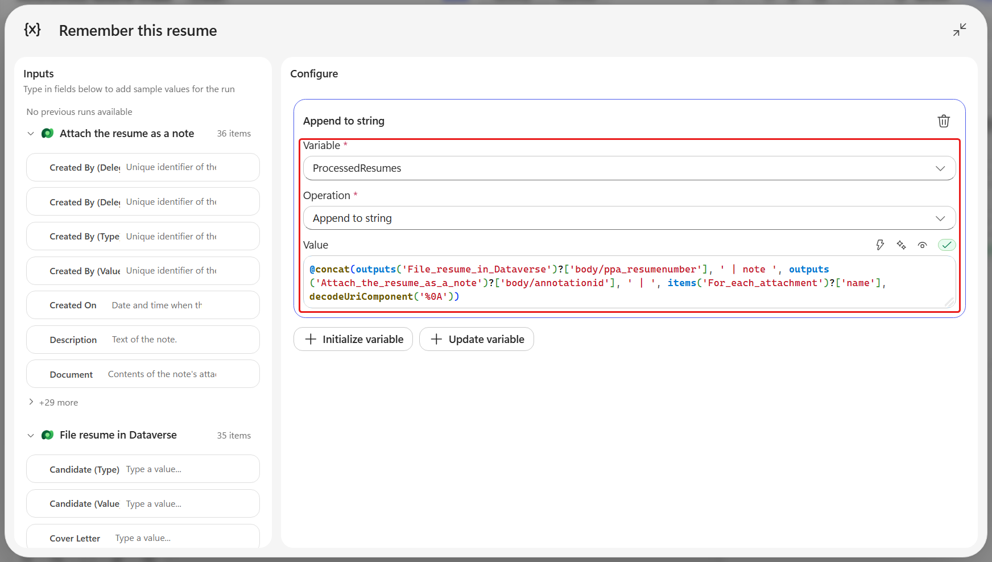This screenshot has height=562, width=992.
Task: Click the Description input field
Action: (143, 340)
